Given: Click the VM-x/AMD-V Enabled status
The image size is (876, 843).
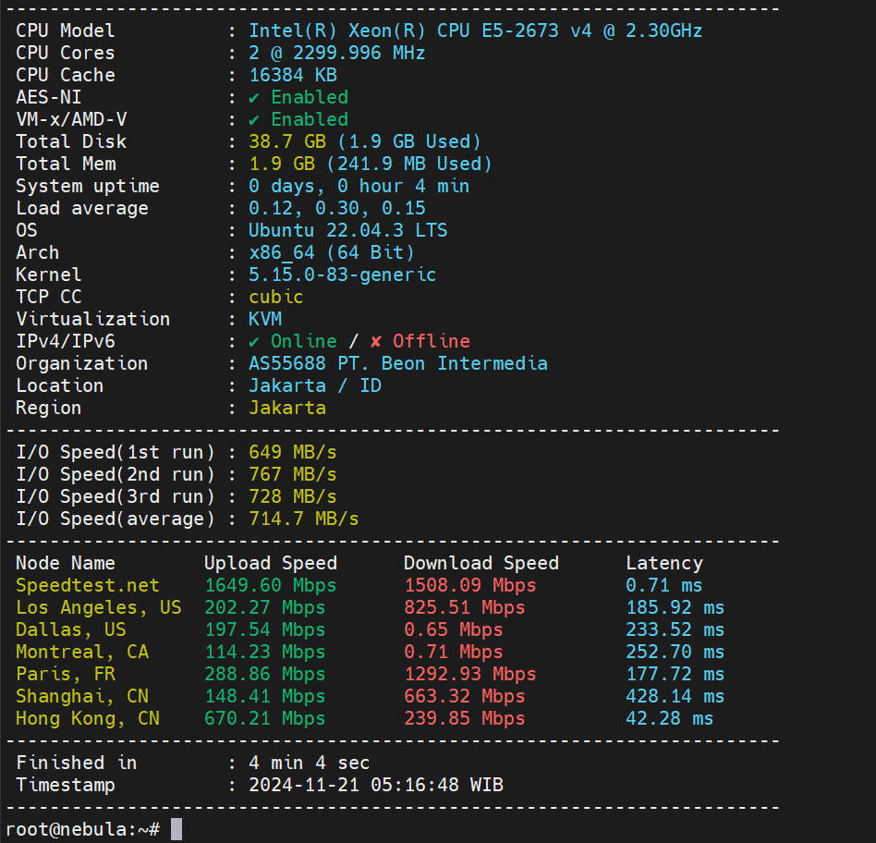Looking at the screenshot, I should tap(298, 119).
